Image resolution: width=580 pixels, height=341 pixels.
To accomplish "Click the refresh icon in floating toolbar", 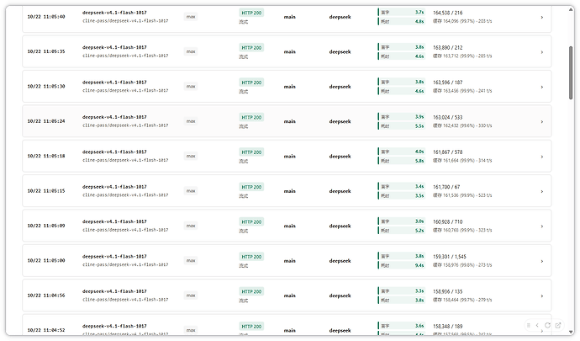I will pos(547,326).
